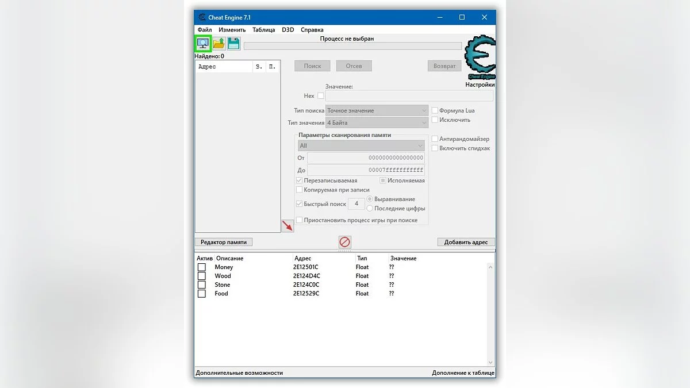Image resolution: width=690 pixels, height=388 pixels.
Task: Open the Редактор памяти button
Action: (x=224, y=243)
